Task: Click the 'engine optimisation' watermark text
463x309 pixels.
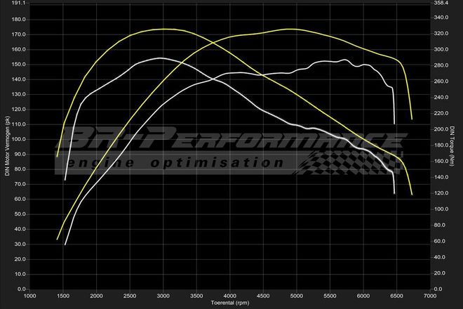Action: point(175,162)
